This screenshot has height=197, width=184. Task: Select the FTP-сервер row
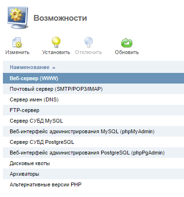click(93, 110)
